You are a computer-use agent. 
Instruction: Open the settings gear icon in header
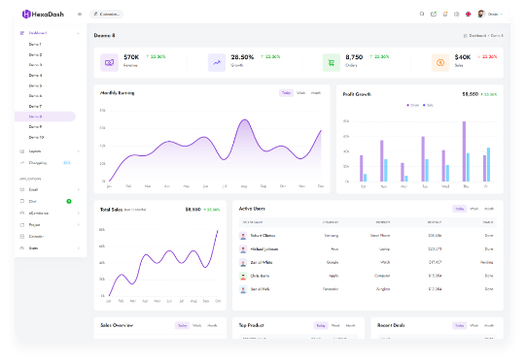point(456,14)
